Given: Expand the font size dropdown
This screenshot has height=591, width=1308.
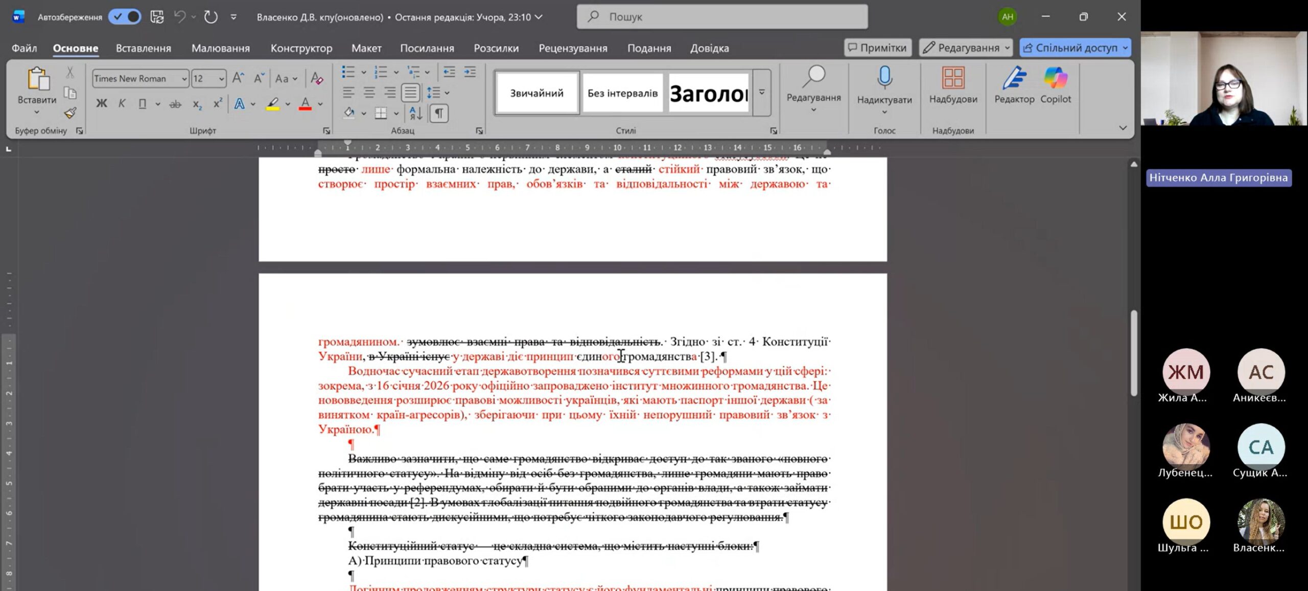Looking at the screenshot, I should pyautogui.click(x=221, y=79).
